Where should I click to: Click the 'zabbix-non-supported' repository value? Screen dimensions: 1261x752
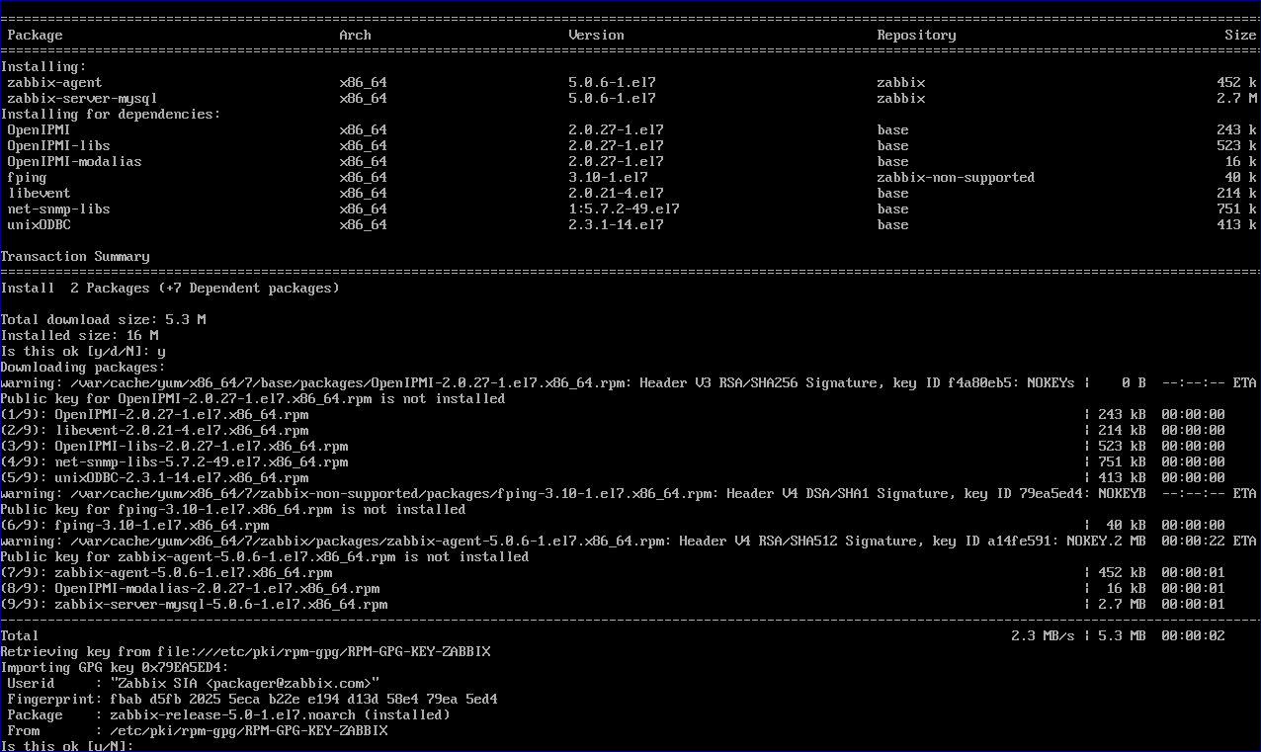tap(956, 178)
